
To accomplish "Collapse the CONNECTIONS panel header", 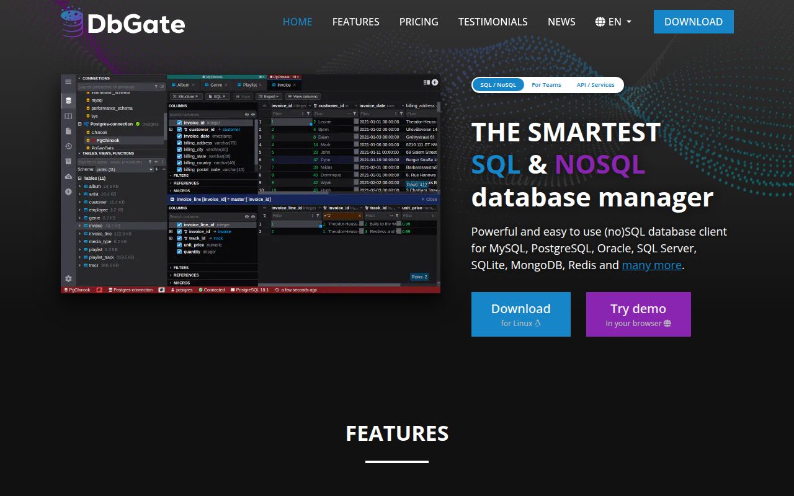I will (x=121, y=79).
